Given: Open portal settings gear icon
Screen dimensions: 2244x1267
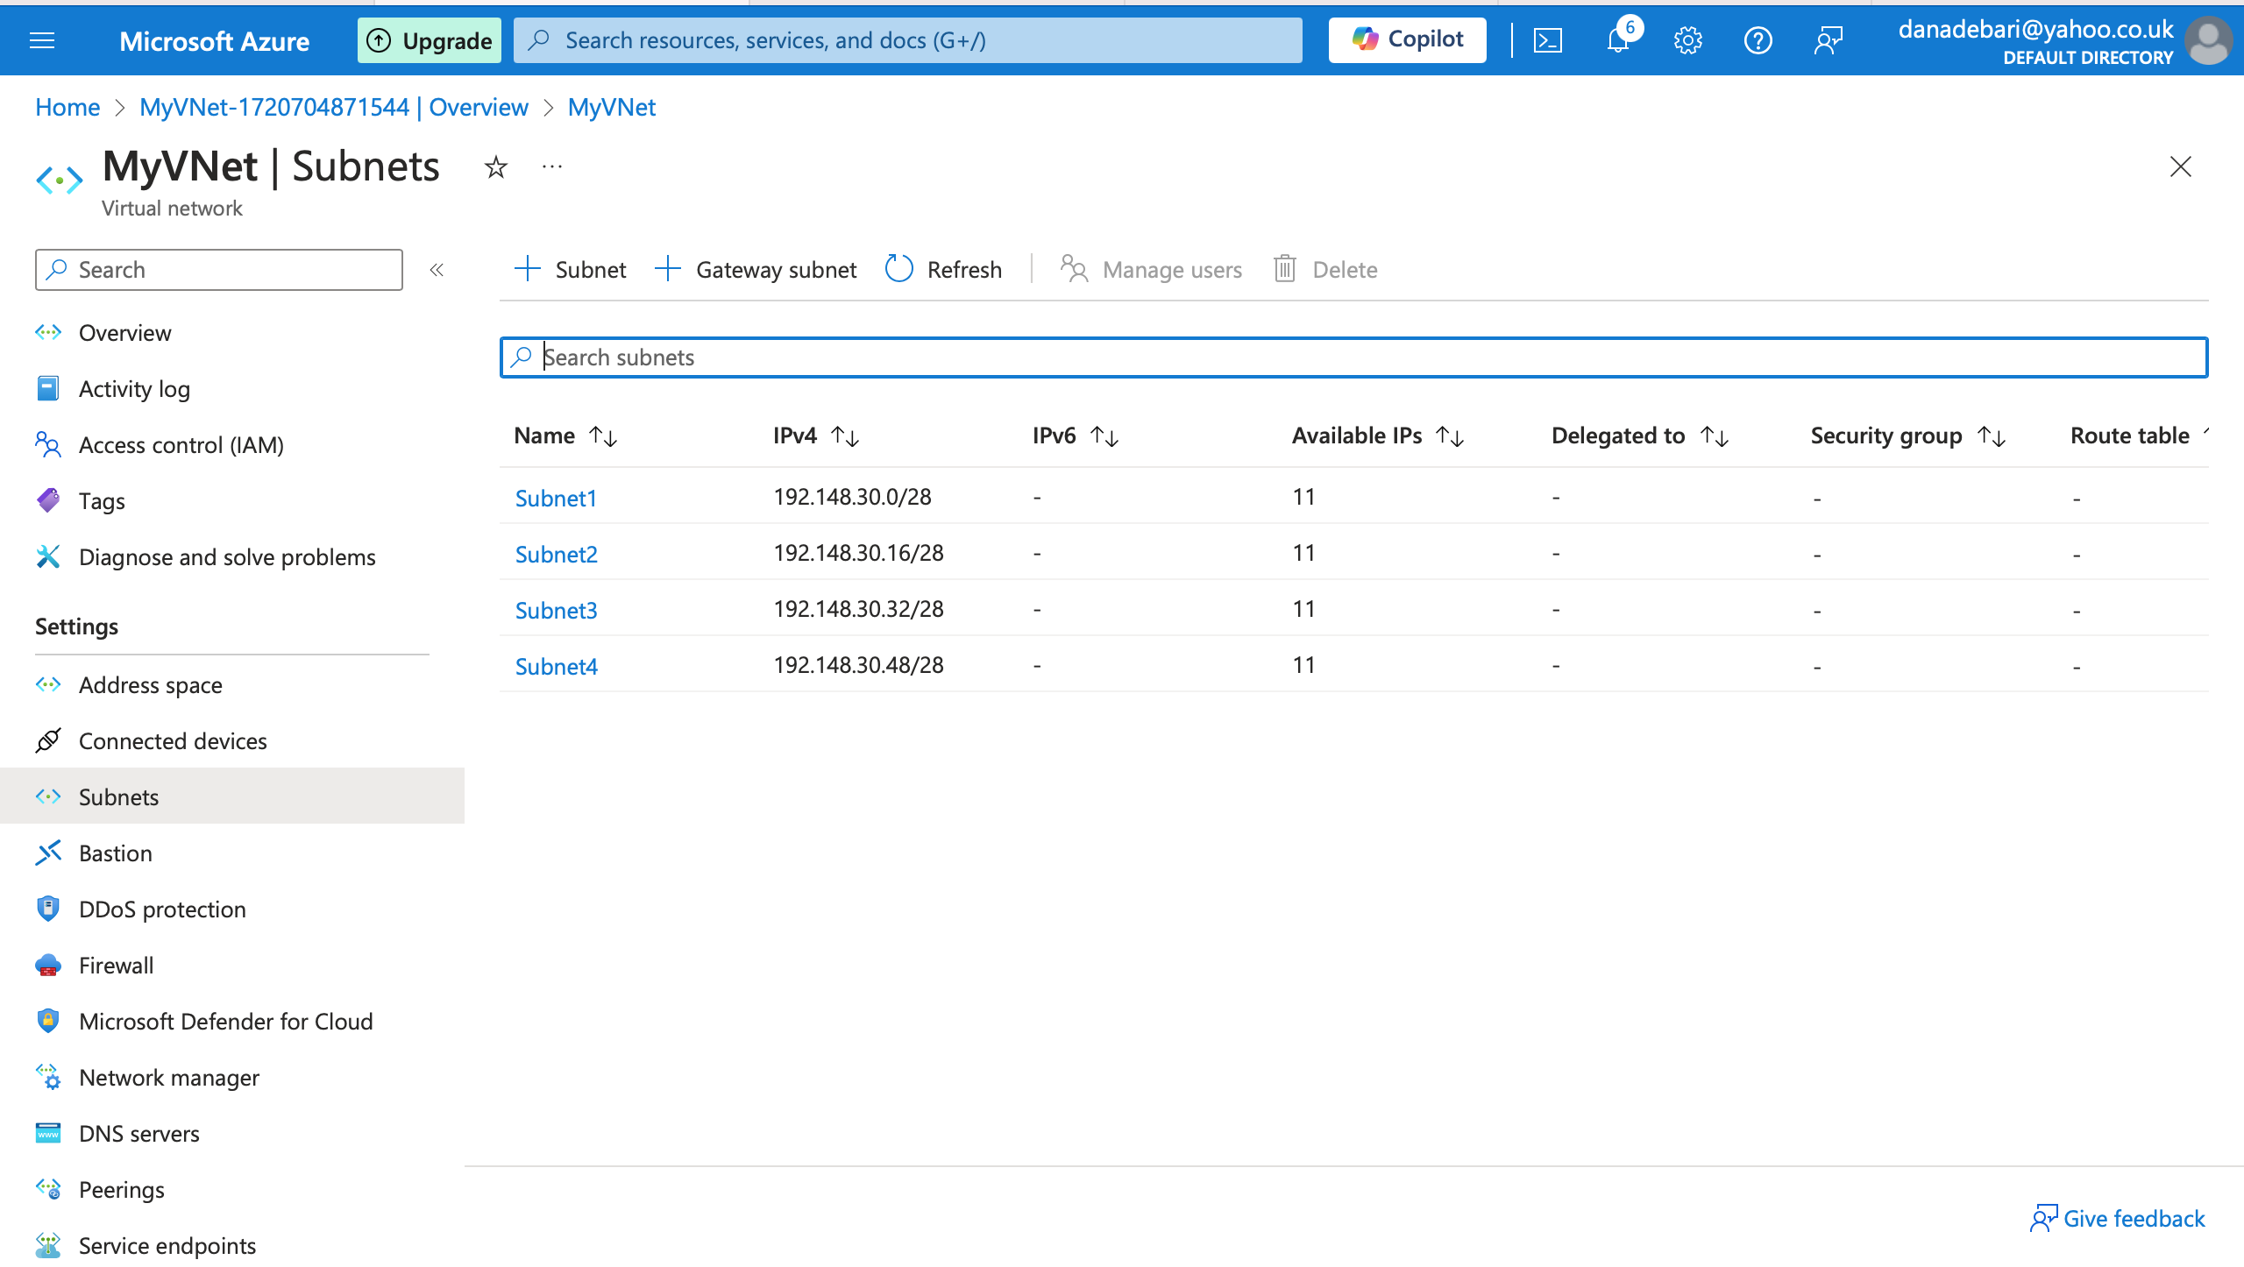Looking at the screenshot, I should point(1687,40).
